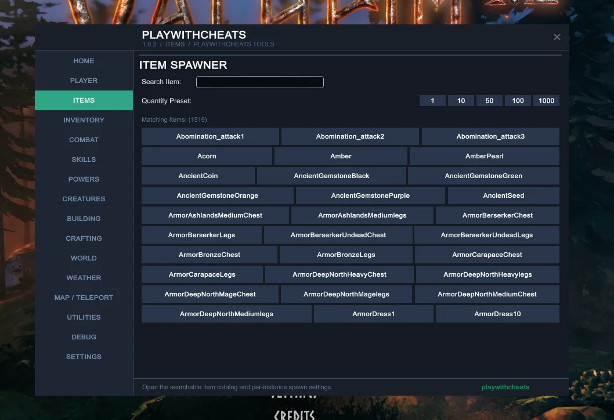Spawn ArmorCarapaceChest item
The height and width of the screenshot is (420, 614).
pos(487,255)
